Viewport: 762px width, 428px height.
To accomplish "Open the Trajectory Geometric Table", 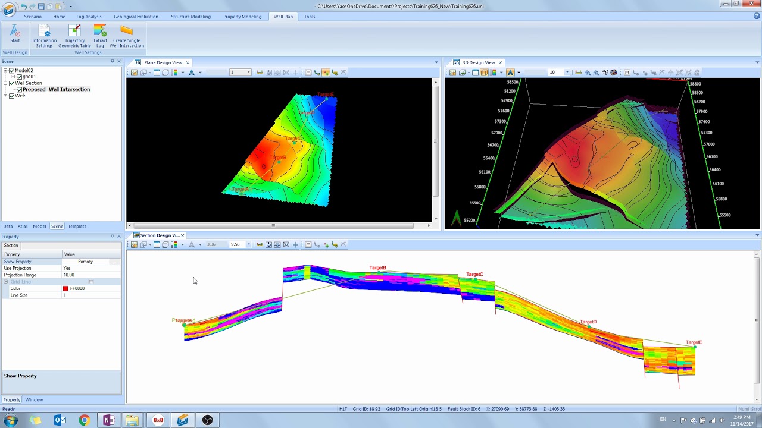I will coord(74,36).
